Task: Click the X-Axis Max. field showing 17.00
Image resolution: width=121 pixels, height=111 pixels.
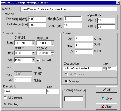Action: (x=23, y=74)
